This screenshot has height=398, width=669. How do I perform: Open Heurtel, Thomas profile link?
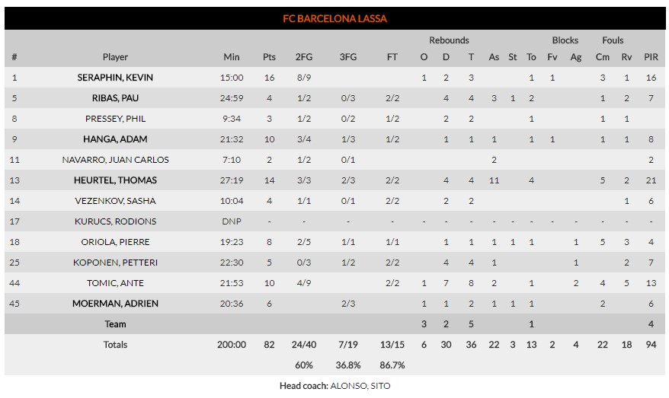tap(115, 180)
